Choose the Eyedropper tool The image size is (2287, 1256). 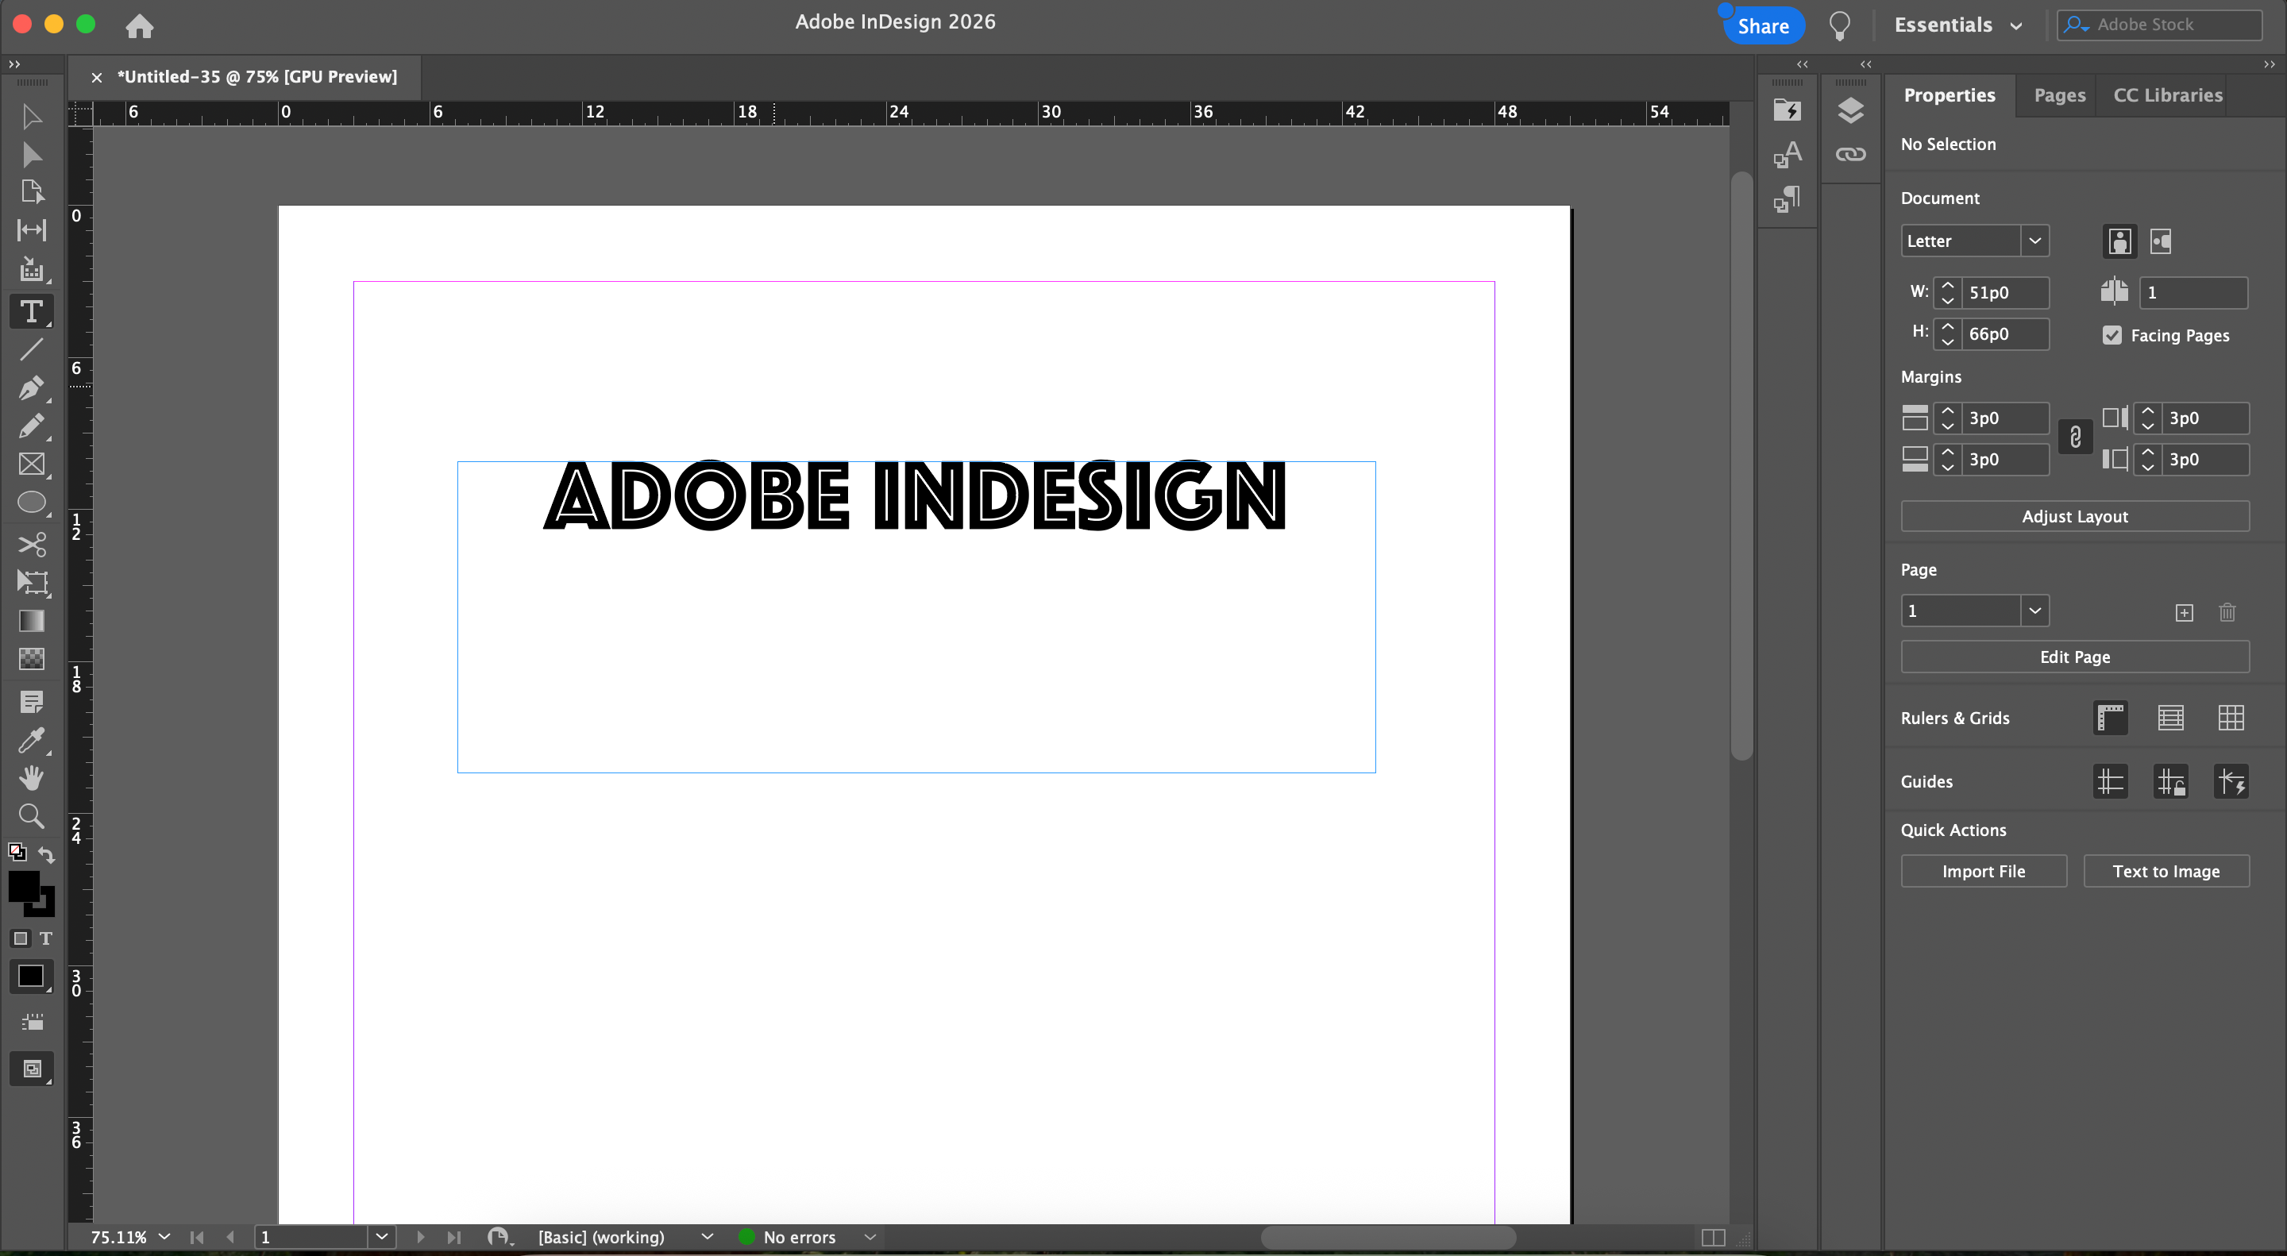31,739
